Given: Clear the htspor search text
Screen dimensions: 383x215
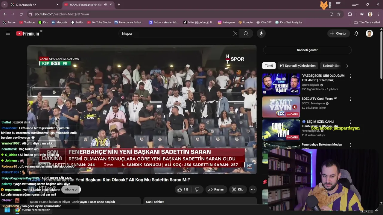Looking at the screenshot, I should pyautogui.click(x=235, y=33).
